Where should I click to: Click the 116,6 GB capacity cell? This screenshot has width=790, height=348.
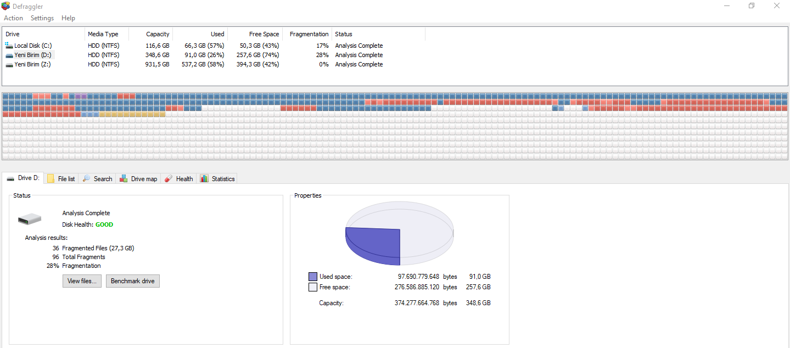158,46
